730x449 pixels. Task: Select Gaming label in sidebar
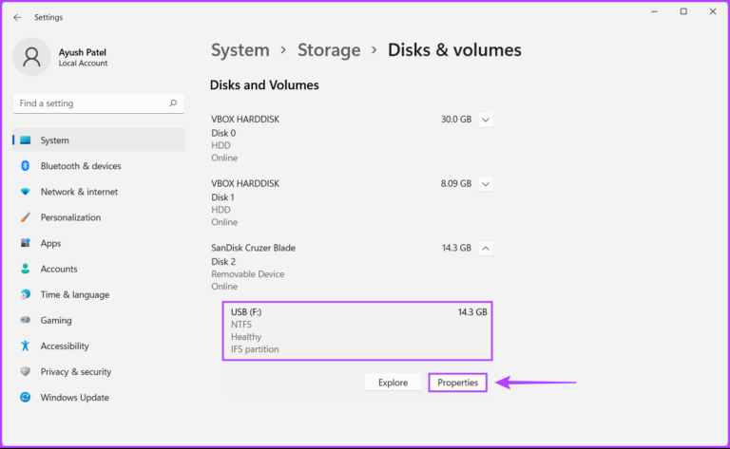(56, 320)
